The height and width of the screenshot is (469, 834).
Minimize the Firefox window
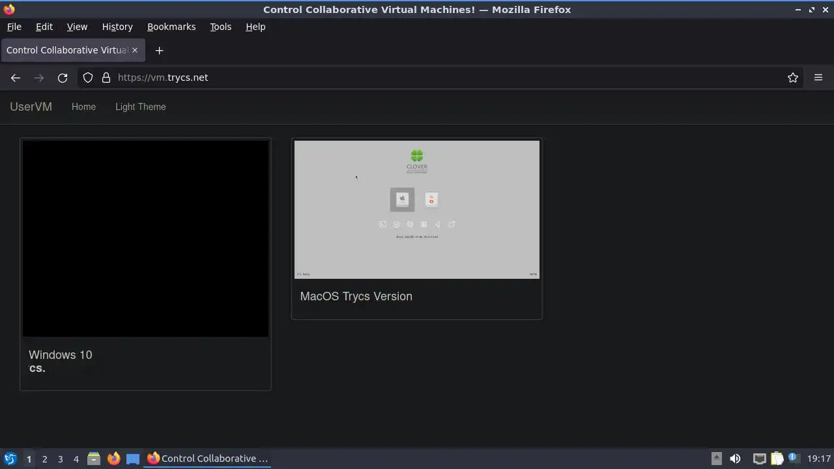798,10
